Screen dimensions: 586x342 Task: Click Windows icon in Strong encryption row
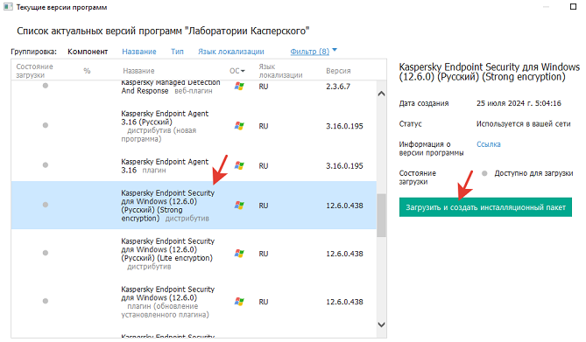pyautogui.click(x=239, y=206)
